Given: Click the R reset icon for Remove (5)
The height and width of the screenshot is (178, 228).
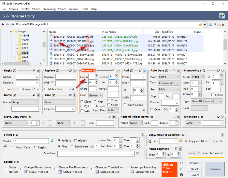Looking at the screenshot, I should 117,71.
